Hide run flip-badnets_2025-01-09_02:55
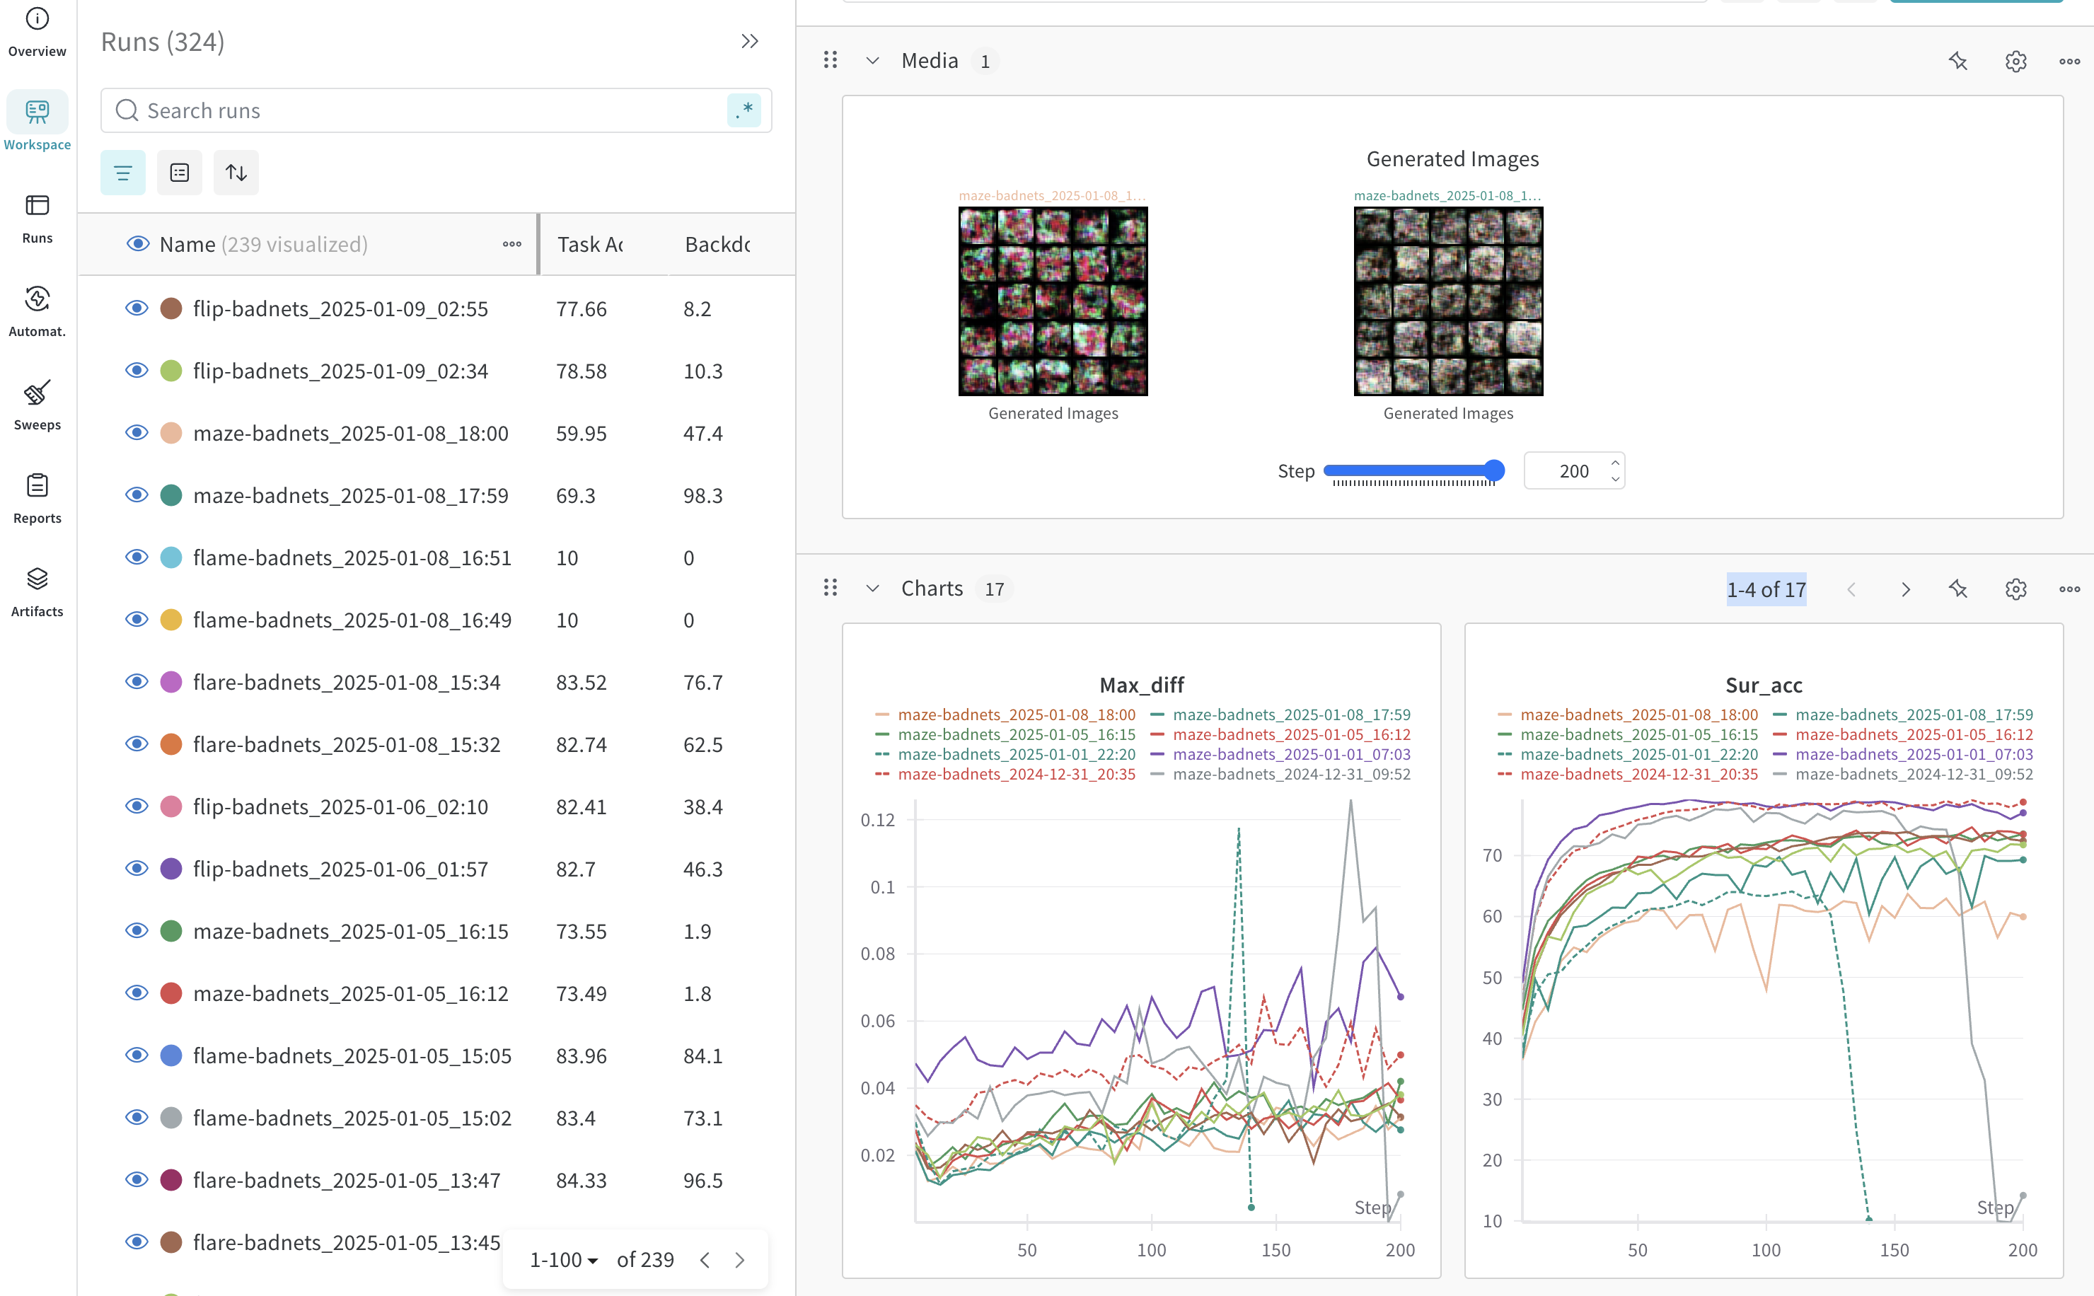The height and width of the screenshot is (1296, 2094). tap(137, 308)
